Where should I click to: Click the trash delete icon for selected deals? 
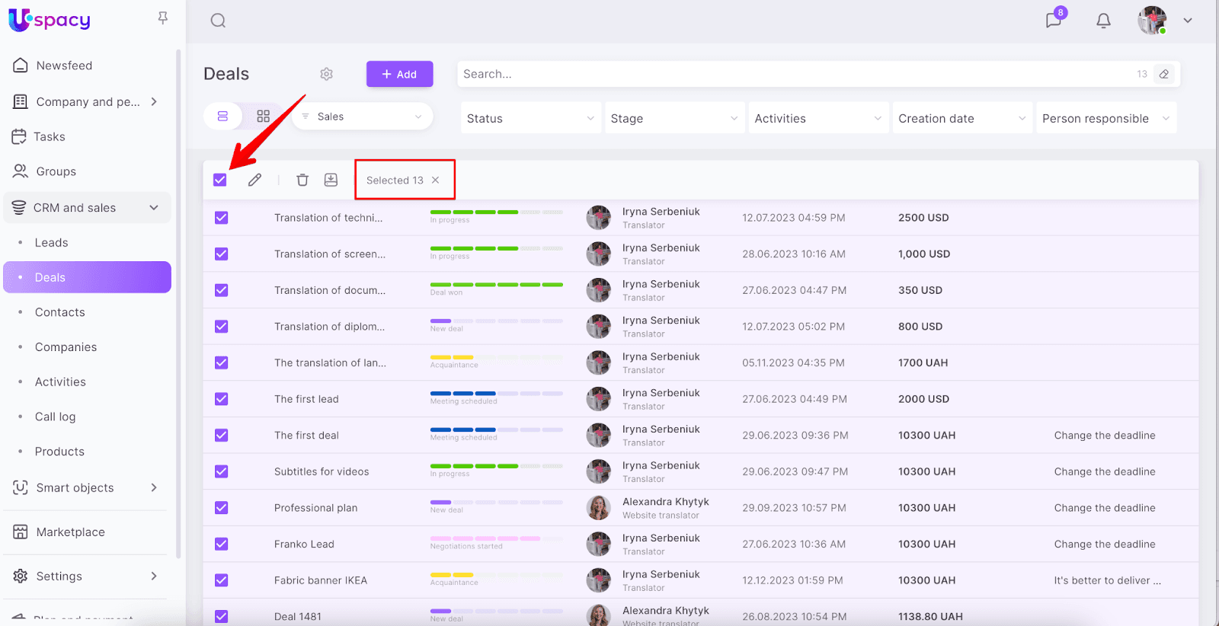pyautogui.click(x=302, y=180)
